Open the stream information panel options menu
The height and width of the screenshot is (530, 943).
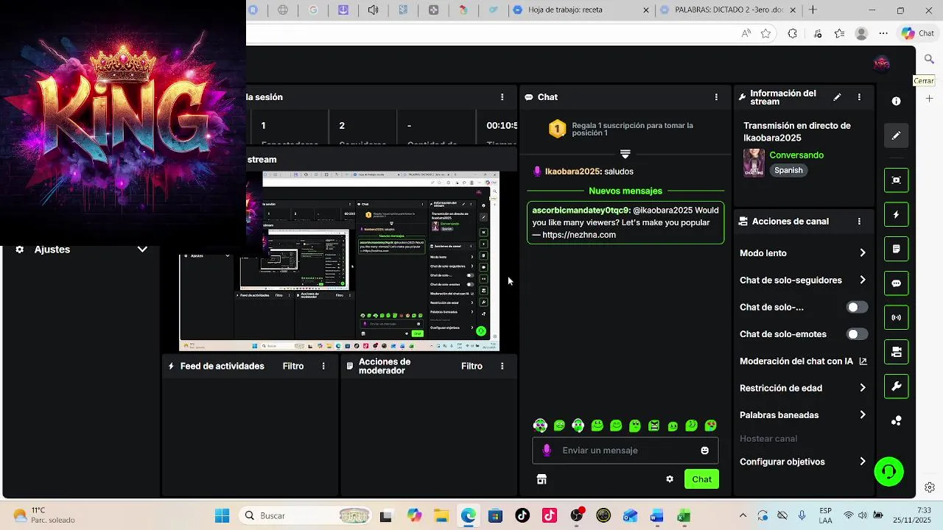pyautogui.click(x=859, y=97)
